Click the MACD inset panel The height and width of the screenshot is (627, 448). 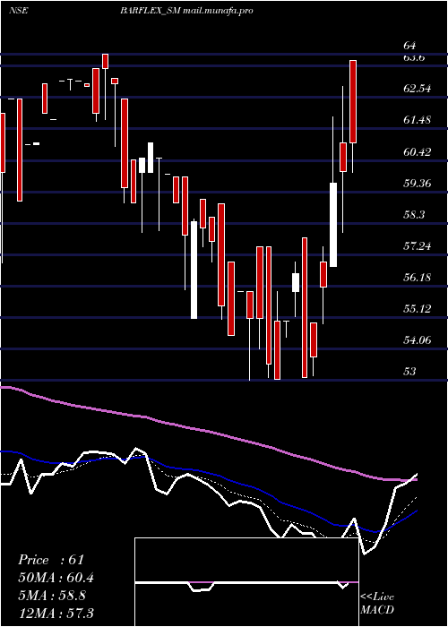(246, 582)
